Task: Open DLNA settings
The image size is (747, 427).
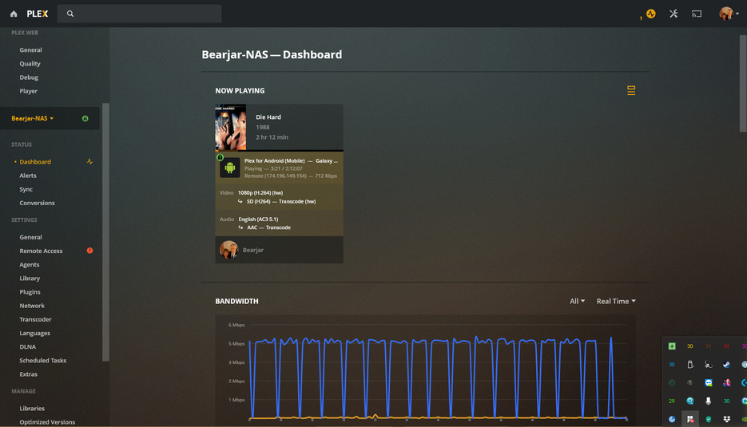Action: 28,347
